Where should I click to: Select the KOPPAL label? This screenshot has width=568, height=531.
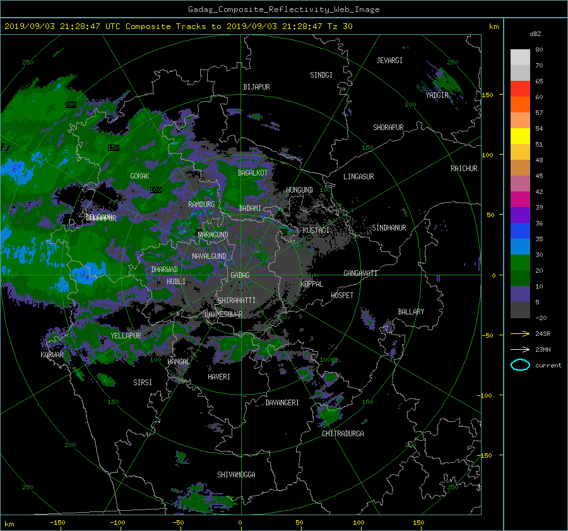(x=312, y=284)
